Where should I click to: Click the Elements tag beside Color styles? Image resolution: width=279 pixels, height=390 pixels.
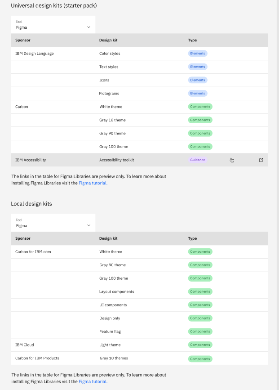tap(197, 54)
